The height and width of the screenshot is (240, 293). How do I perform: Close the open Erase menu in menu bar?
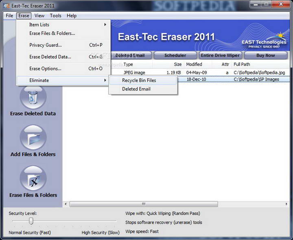coord(24,16)
